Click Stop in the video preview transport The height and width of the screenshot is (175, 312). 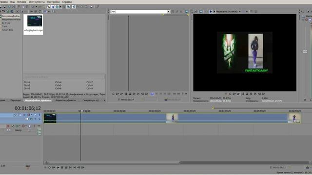(x=247, y=94)
